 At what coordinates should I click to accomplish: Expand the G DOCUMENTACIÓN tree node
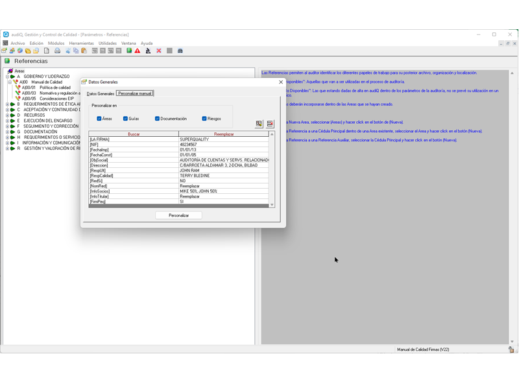click(x=7, y=132)
